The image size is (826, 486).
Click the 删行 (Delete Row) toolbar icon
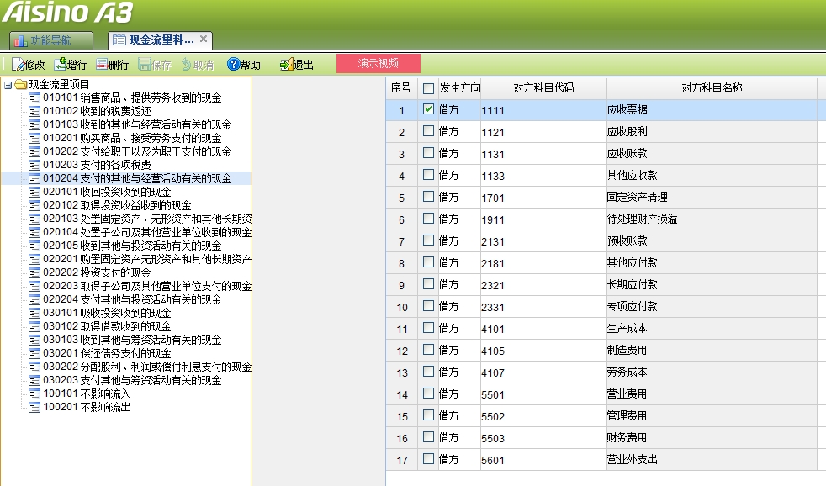point(103,65)
